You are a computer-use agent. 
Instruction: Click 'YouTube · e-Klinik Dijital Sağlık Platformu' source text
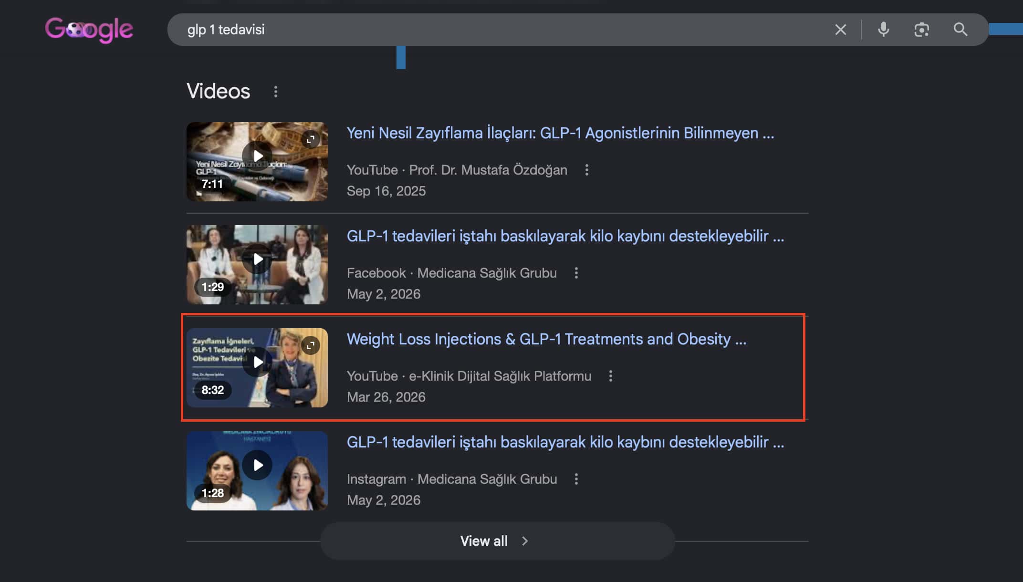coord(469,376)
